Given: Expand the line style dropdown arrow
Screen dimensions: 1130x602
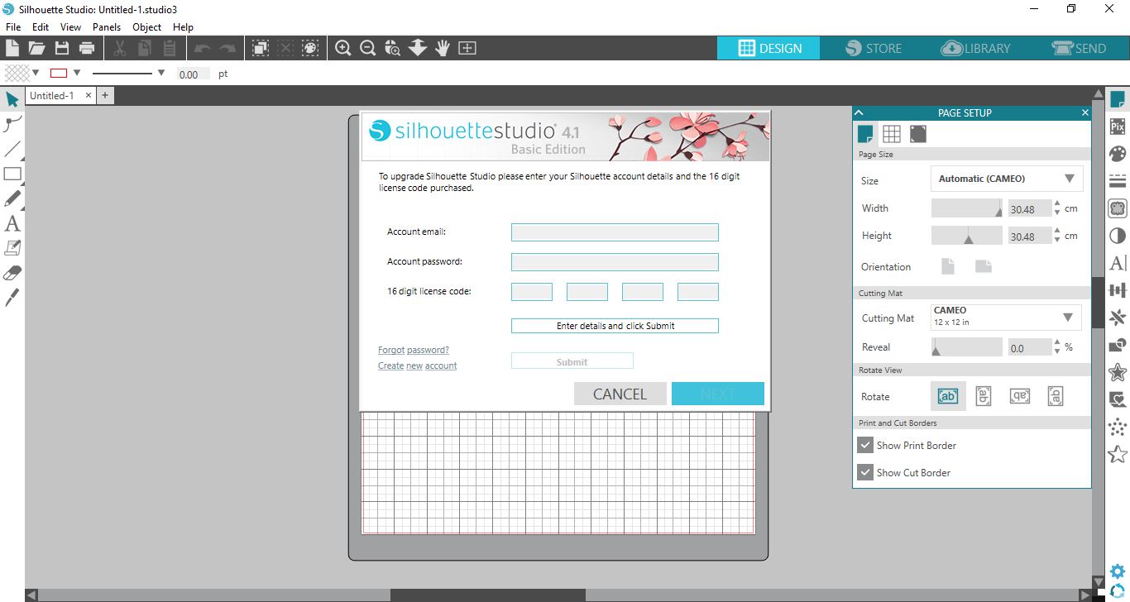Looking at the screenshot, I should (161, 73).
